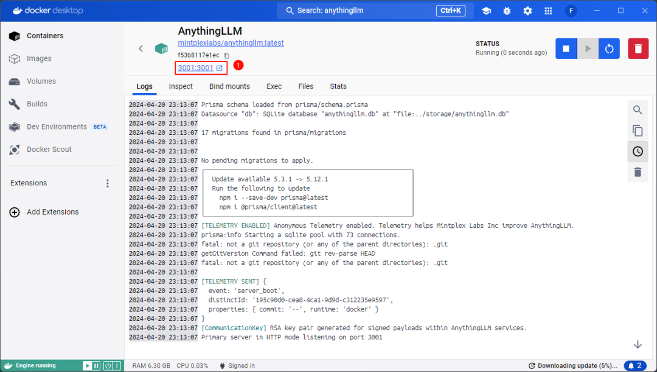Open the mintplexlabs/anythingllm:latest image link

click(231, 43)
